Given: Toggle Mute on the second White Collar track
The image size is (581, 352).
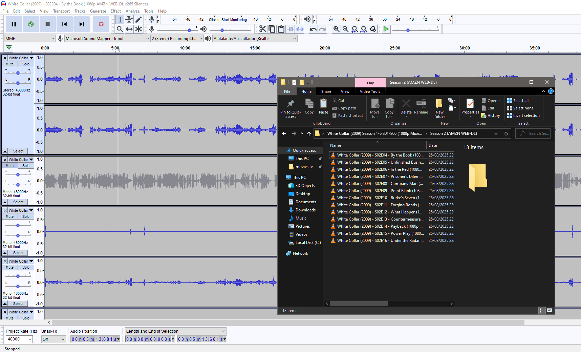Looking at the screenshot, I should (10, 166).
